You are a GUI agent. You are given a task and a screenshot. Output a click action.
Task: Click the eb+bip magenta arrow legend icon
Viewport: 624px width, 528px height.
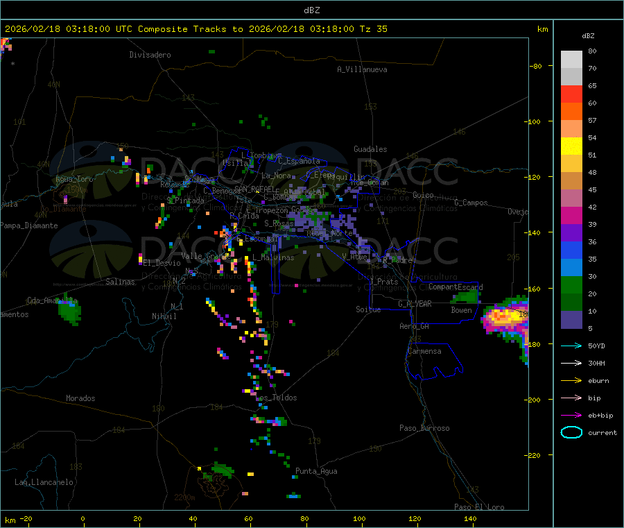[x=571, y=415]
